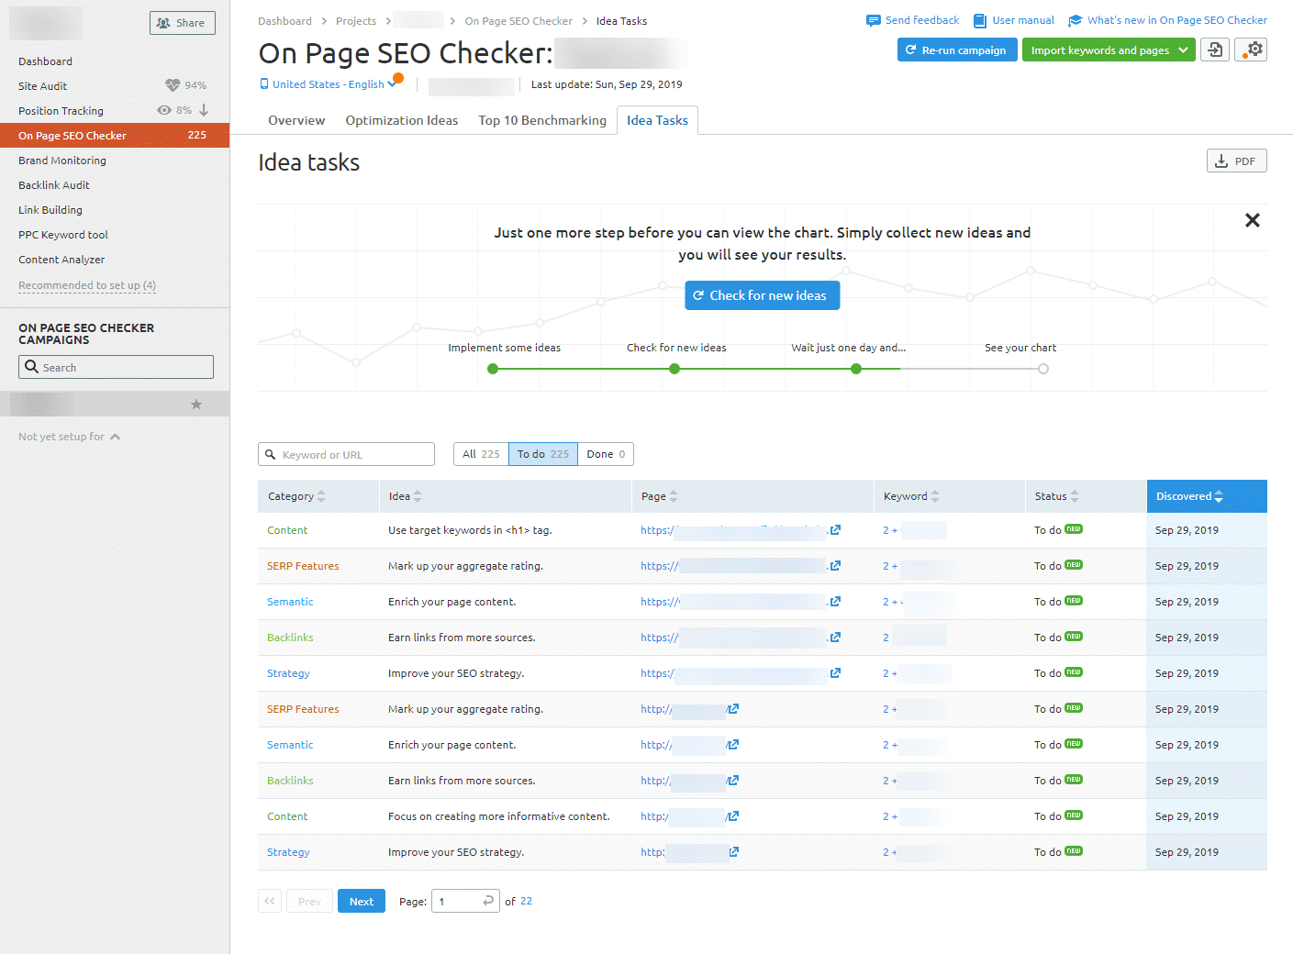The image size is (1293, 954).
Task: Click the export report icon
Action: click(x=1214, y=50)
